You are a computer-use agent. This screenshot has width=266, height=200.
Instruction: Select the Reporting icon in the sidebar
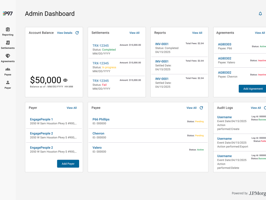[x=8, y=31]
